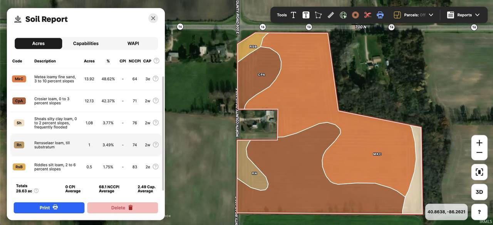Choose the polygon draw tool
The height and width of the screenshot is (225, 493).
pyautogui.click(x=318, y=15)
